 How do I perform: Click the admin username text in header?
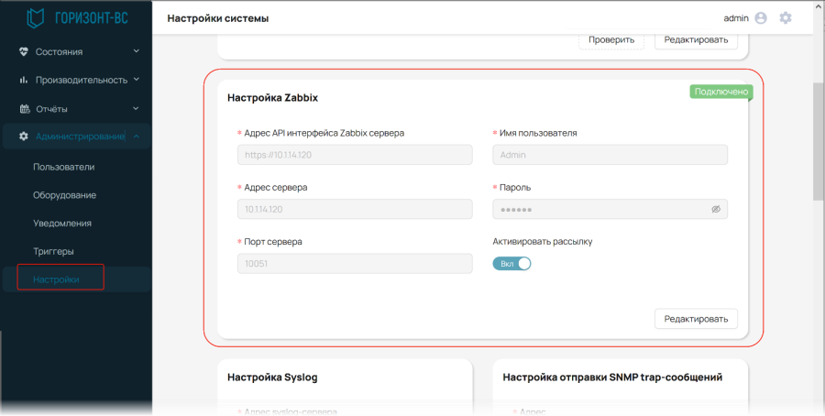click(736, 18)
